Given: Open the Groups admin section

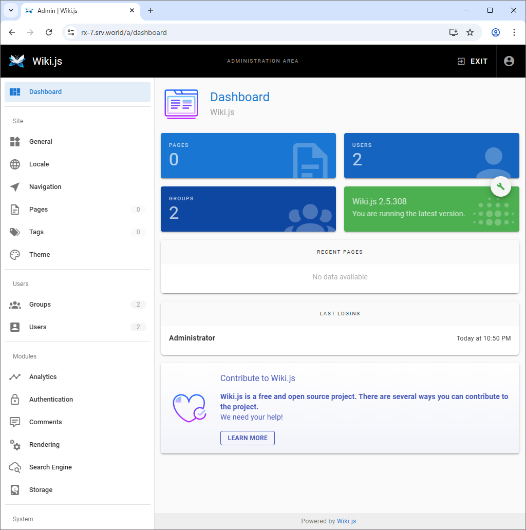Looking at the screenshot, I should (40, 305).
